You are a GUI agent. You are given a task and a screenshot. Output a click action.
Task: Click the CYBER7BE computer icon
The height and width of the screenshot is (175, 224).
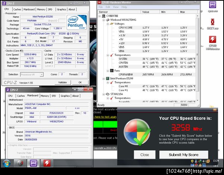tap(103, 16)
